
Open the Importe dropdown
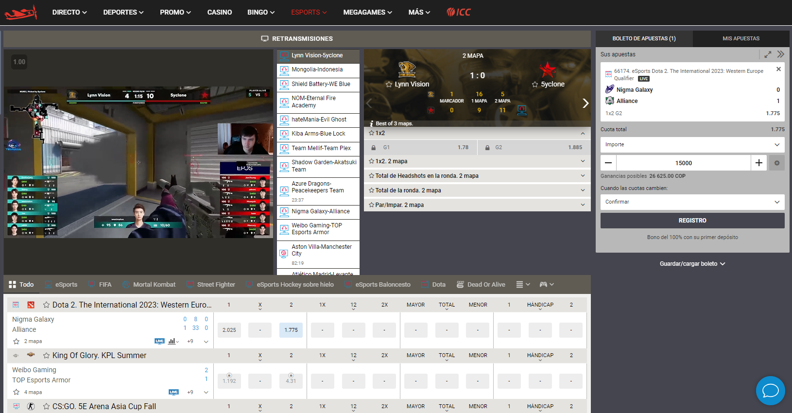pos(692,144)
